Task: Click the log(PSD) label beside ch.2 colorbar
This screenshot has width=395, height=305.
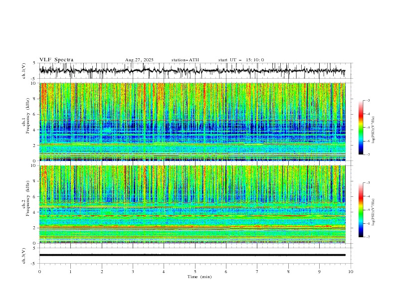Action: pos(374,212)
